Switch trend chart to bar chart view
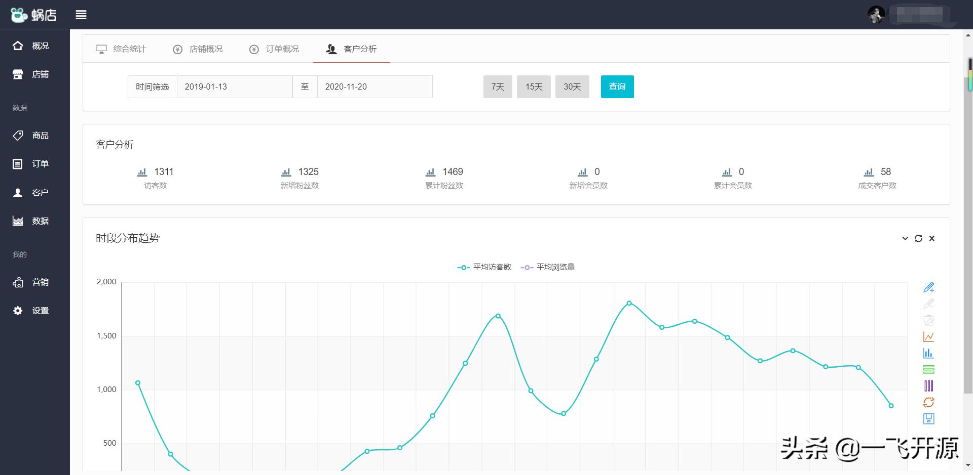Image resolution: width=973 pixels, height=475 pixels. pyautogui.click(x=929, y=353)
